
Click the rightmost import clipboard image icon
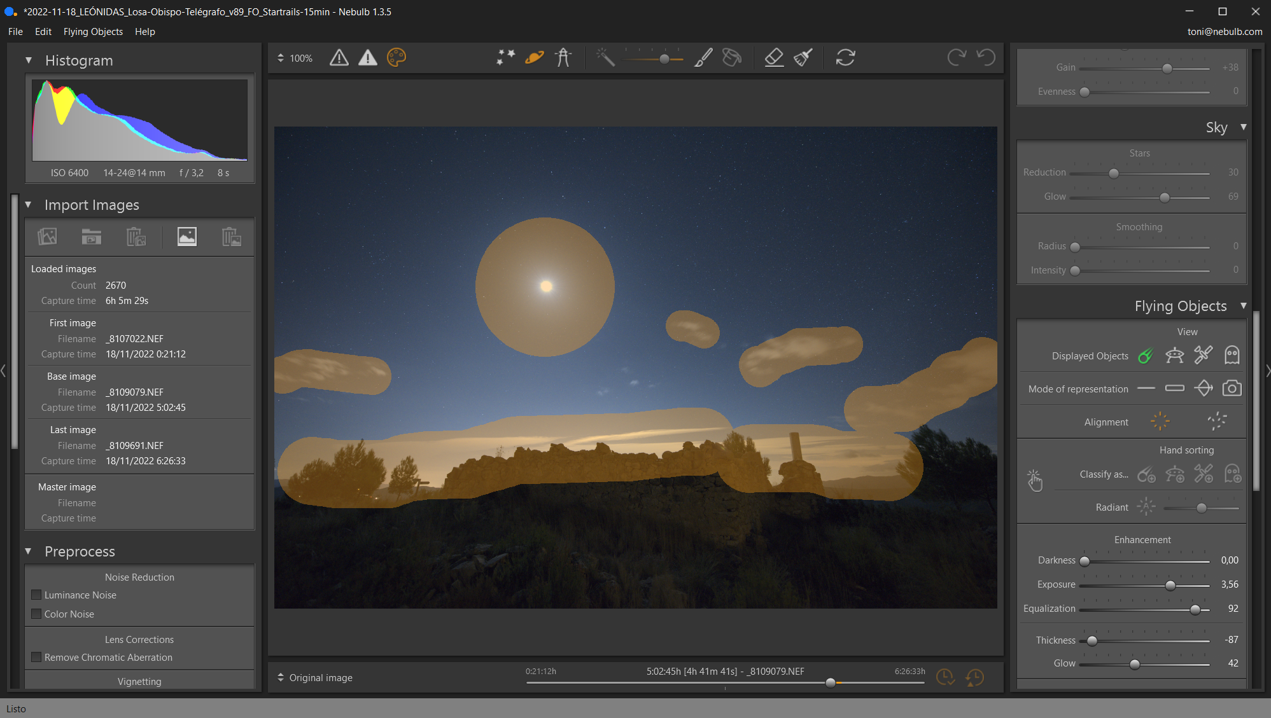[x=231, y=237]
